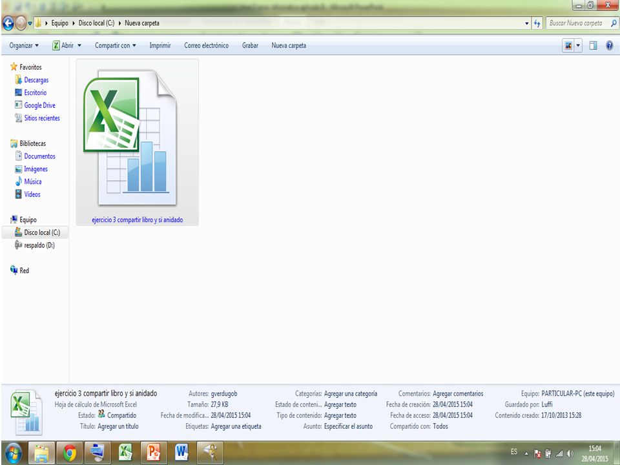Click Agregar una etiqueta field
The image size is (620, 465).
coord(236,426)
